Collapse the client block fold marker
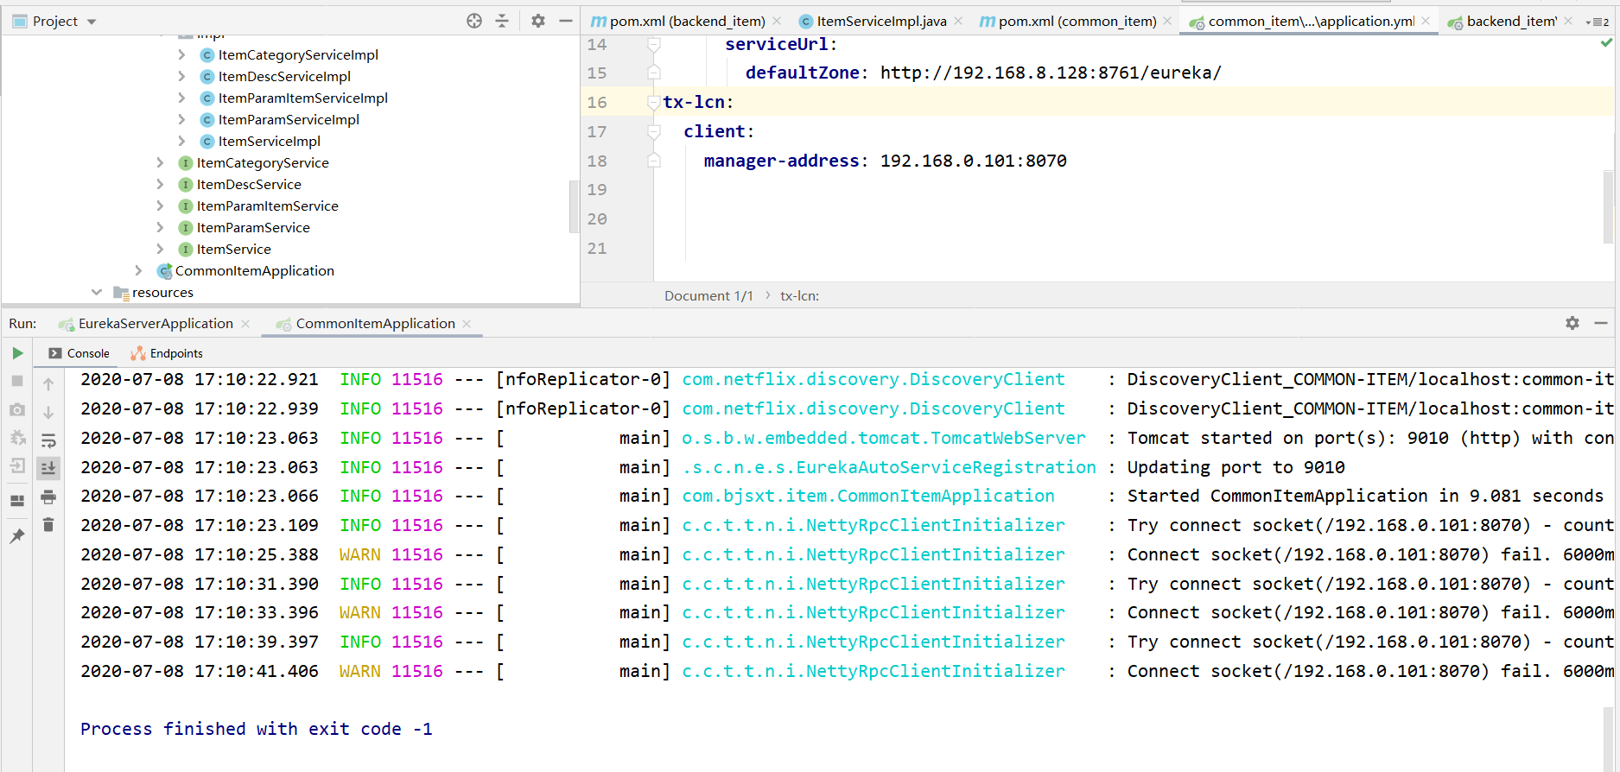Image resolution: width=1620 pixels, height=772 pixels. (654, 131)
